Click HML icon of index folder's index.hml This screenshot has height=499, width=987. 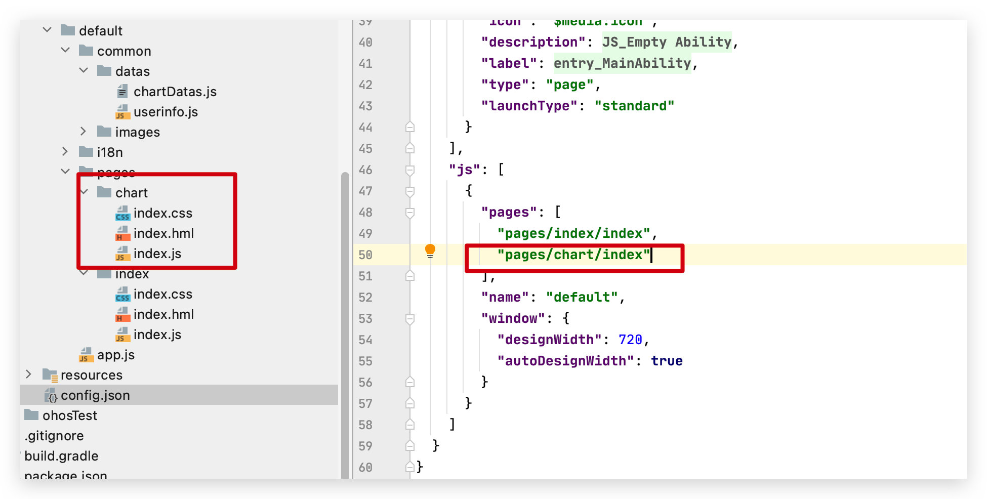click(122, 314)
